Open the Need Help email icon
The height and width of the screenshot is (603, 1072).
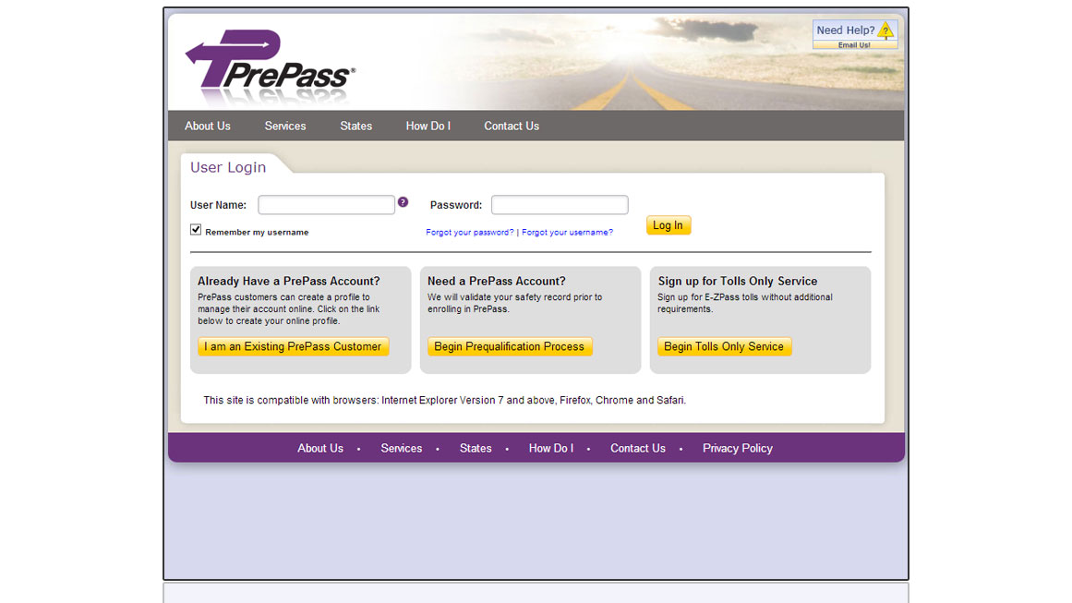pyautogui.click(x=854, y=34)
